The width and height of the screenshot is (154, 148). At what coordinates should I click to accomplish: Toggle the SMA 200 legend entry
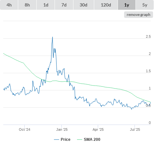click(x=92, y=140)
